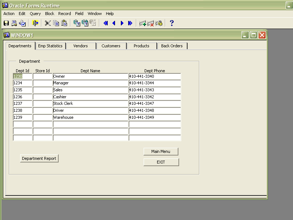Open the Query menu
Image resolution: width=293 pixels, height=220 pixels.
pyautogui.click(x=35, y=14)
